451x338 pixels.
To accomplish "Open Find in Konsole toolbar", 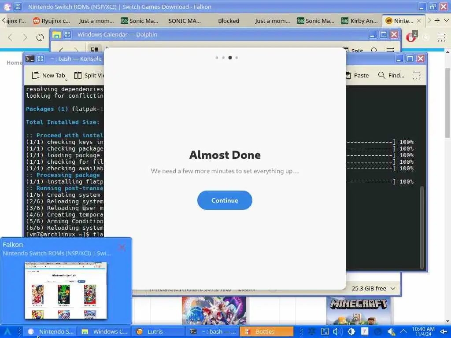I will [392, 75].
